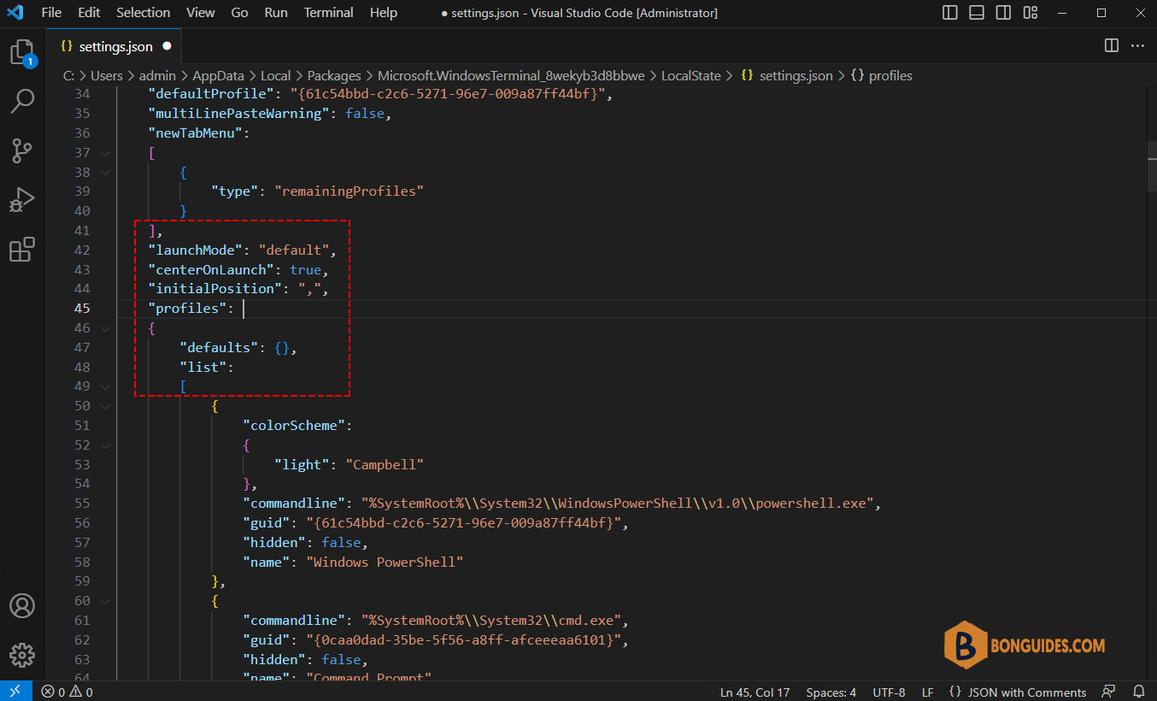Click the profiles breadcrumb symbol

click(882, 76)
